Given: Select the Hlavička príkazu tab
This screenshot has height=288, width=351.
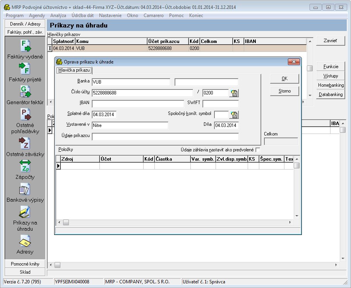Looking at the screenshot, I should coord(74,70).
